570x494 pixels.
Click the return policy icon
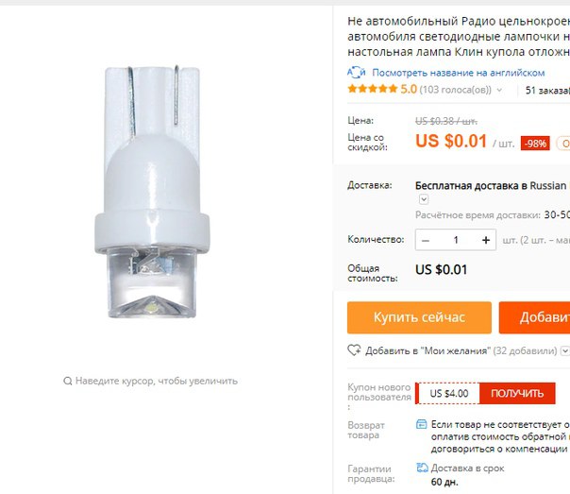click(421, 424)
